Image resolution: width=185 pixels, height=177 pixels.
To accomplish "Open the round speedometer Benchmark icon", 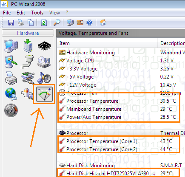I will click(11, 110).
